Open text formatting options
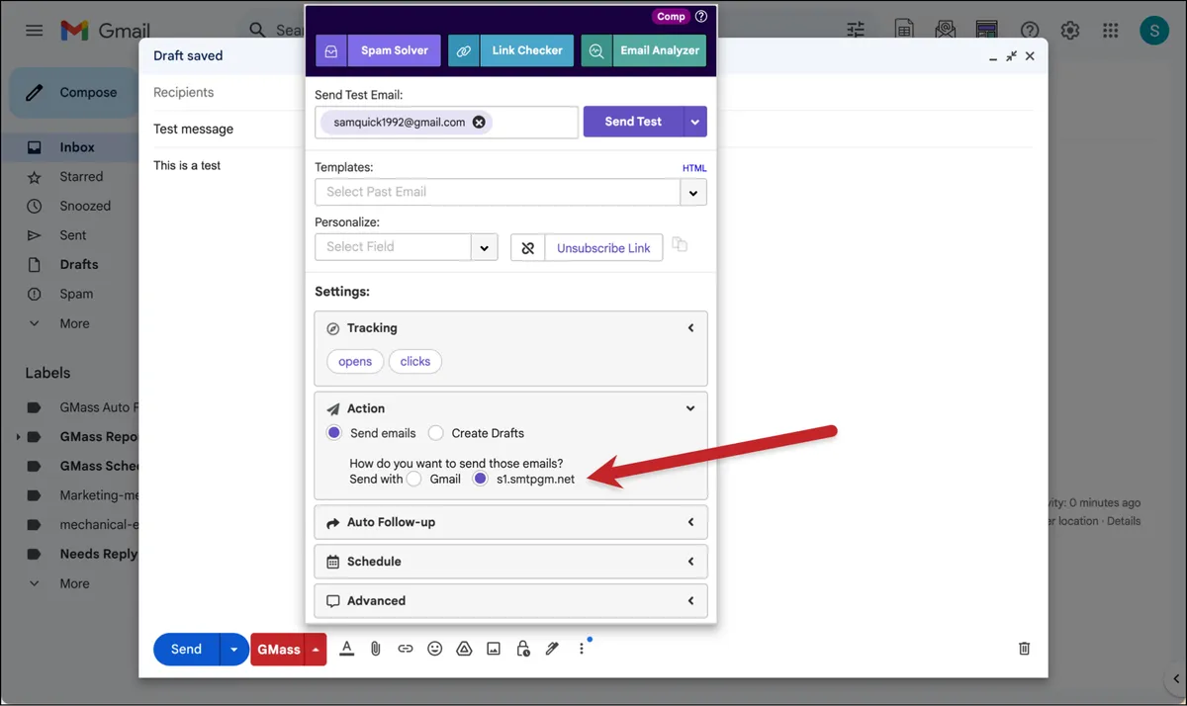 (346, 649)
